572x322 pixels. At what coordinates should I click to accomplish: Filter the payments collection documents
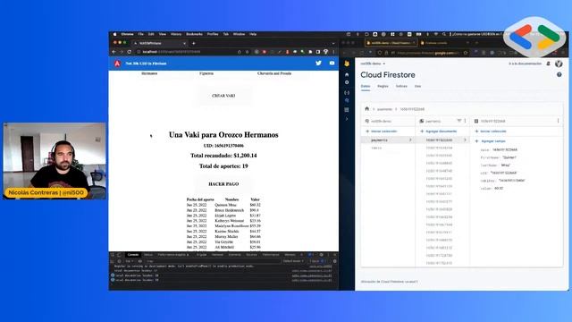click(458, 121)
